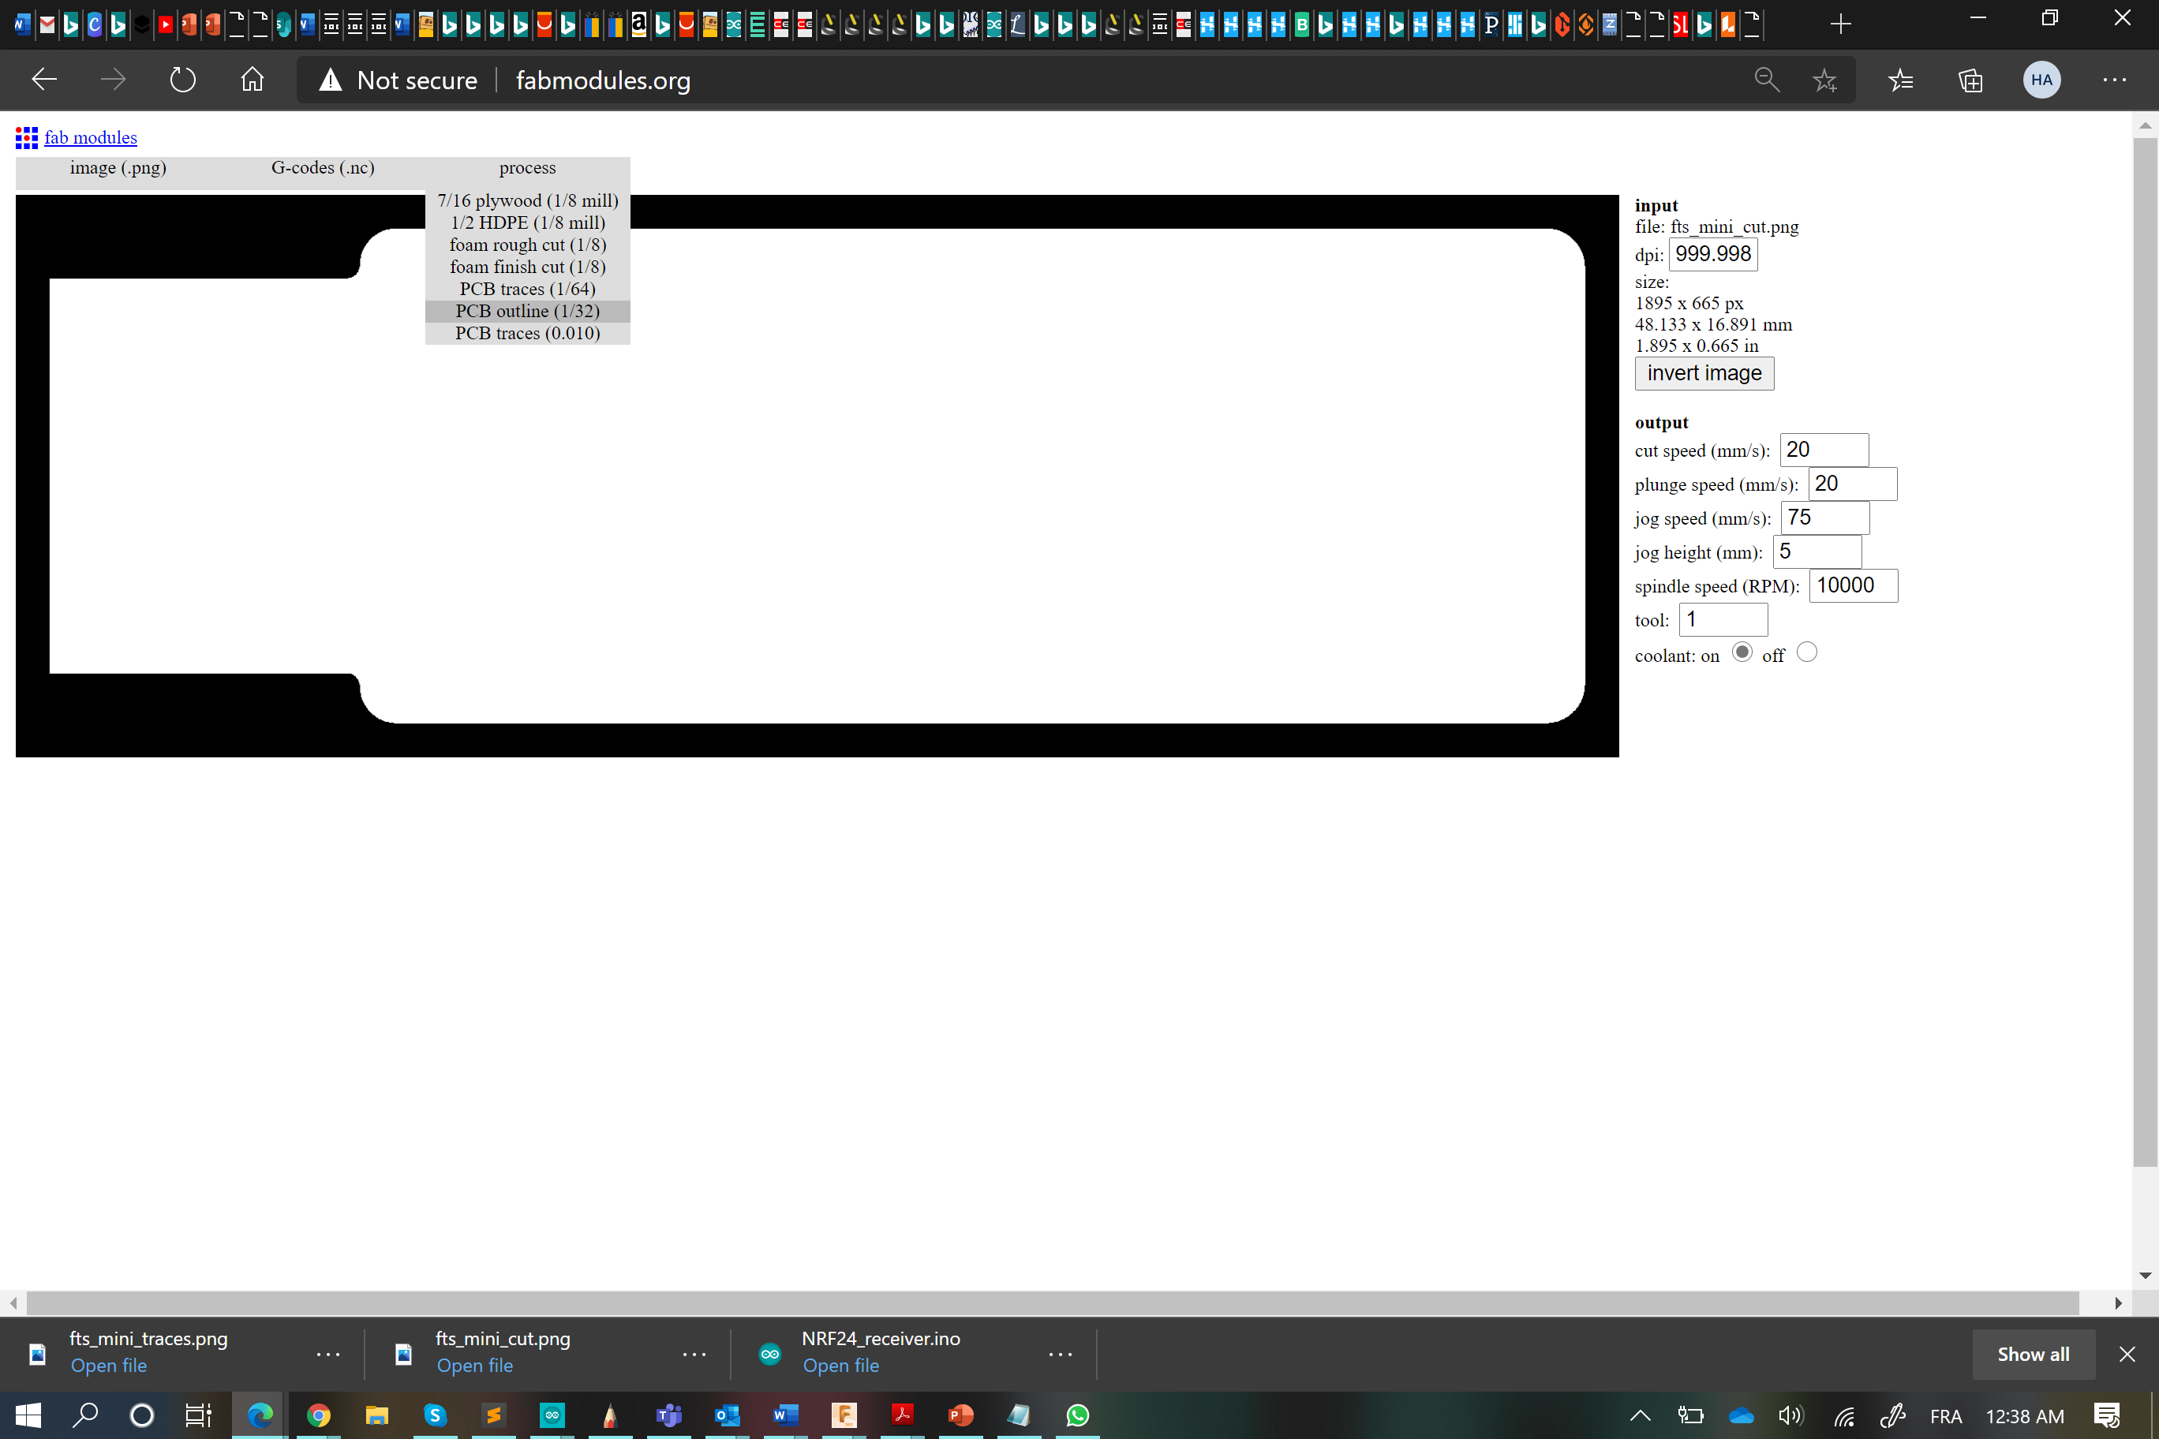Select coolant on radio button
2159x1439 pixels.
click(x=1742, y=652)
